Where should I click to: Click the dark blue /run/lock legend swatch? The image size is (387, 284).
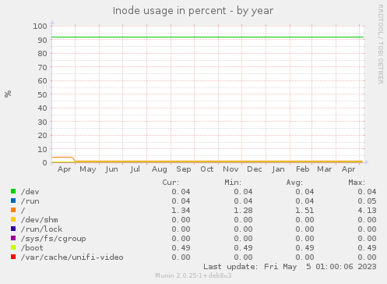click(x=13, y=229)
